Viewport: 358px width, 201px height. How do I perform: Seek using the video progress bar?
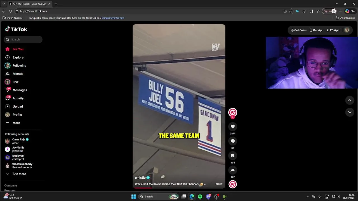click(x=179, y=188)
